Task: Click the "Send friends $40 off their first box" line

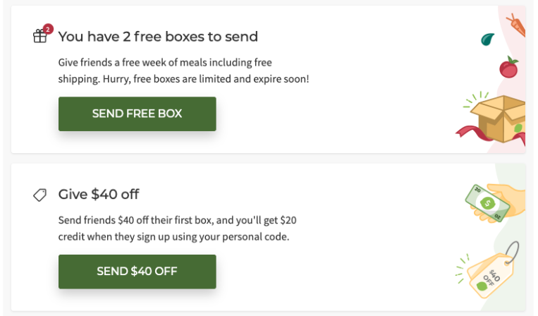Action: [183, 220]
